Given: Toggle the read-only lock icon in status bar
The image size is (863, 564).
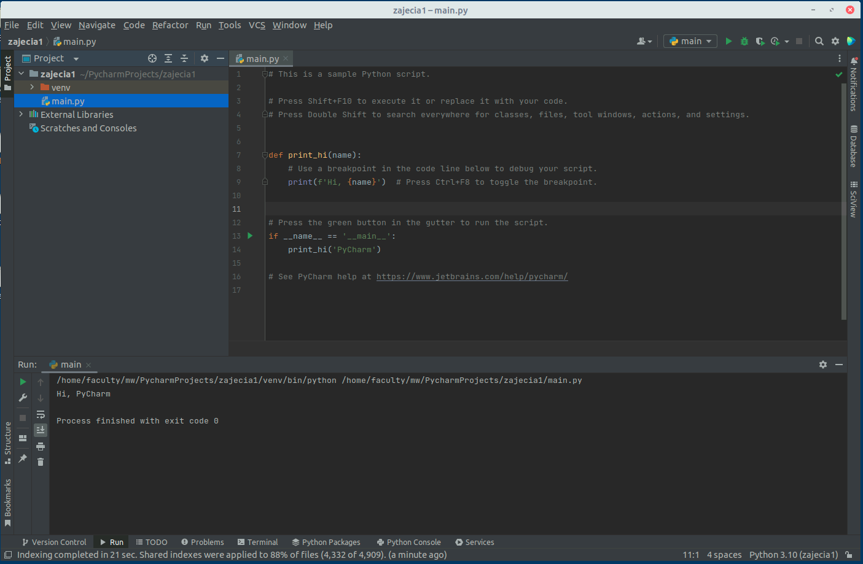Looking at the screenshot, I should (848, 555).
